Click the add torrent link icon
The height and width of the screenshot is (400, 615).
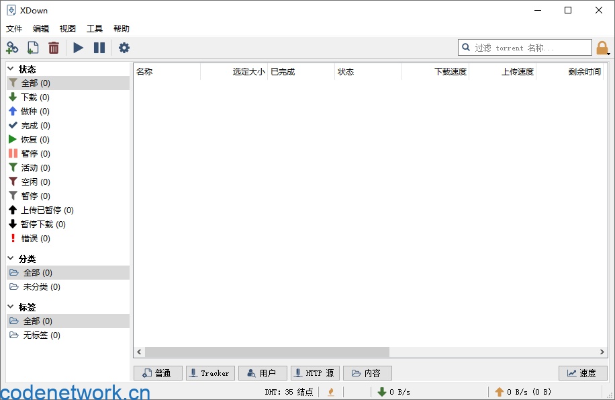(x=12, y=48)
